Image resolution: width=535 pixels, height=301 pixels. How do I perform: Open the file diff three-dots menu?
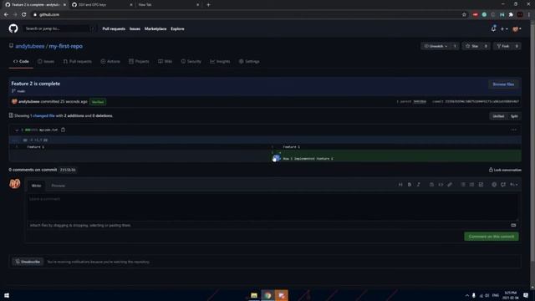[x=514, y=130]
